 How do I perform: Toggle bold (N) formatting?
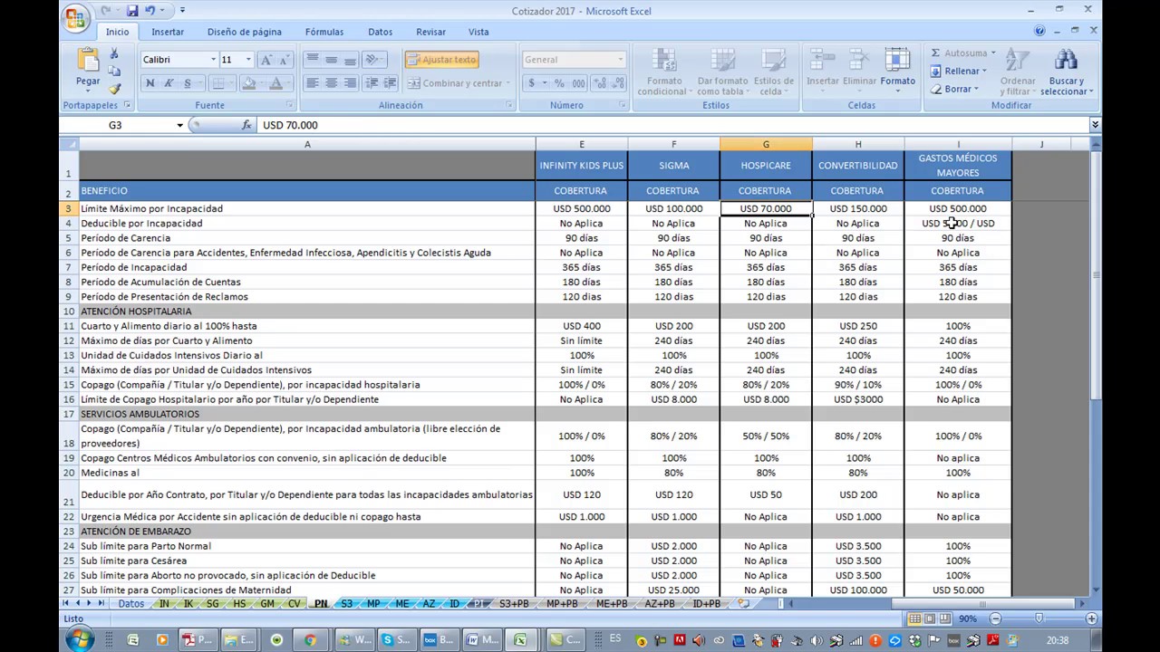150,83
